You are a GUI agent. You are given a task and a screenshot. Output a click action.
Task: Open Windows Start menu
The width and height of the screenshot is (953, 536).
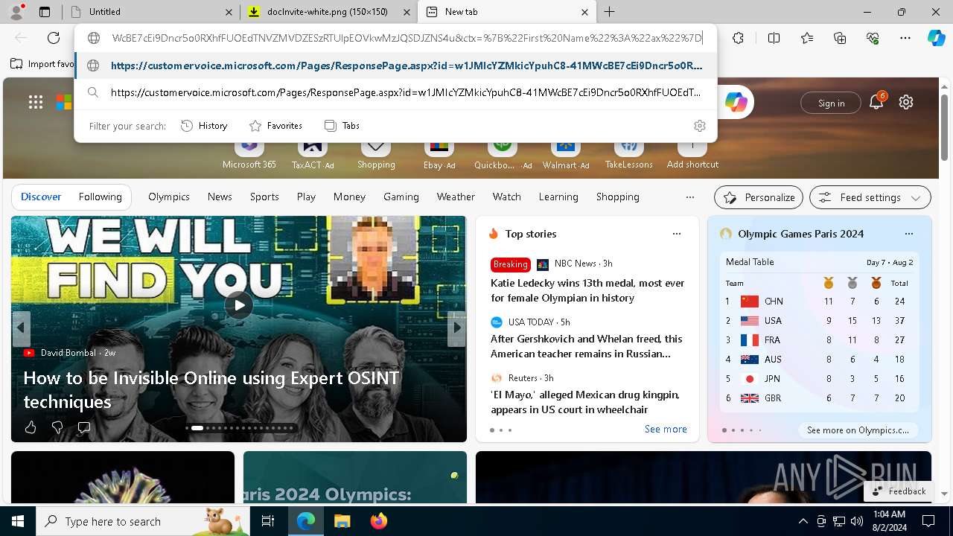click(x=18, y=521)
